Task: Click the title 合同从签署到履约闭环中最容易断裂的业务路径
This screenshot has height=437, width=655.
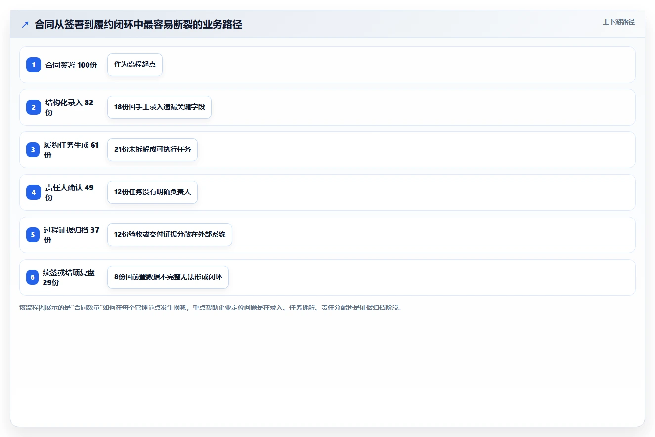Action: [138, 24]
